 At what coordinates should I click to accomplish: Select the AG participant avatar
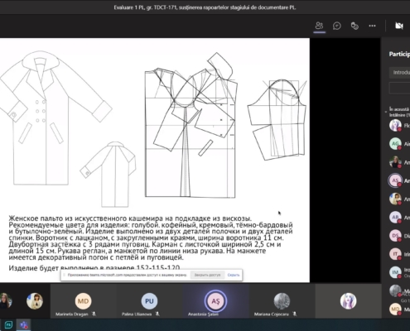pos(395,144)
